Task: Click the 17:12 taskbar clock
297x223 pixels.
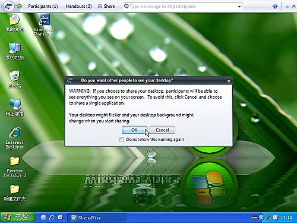Action: click(x=286, y=218)
